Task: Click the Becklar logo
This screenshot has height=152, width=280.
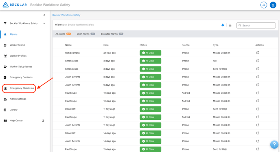Action: coord(15,5)
